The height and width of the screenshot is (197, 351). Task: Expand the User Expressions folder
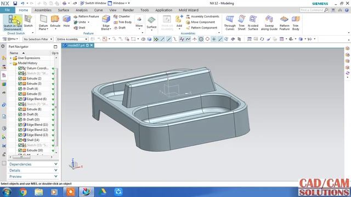(10, 58)
